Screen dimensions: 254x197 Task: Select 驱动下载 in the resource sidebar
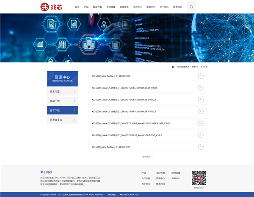(x=62, y=101)
